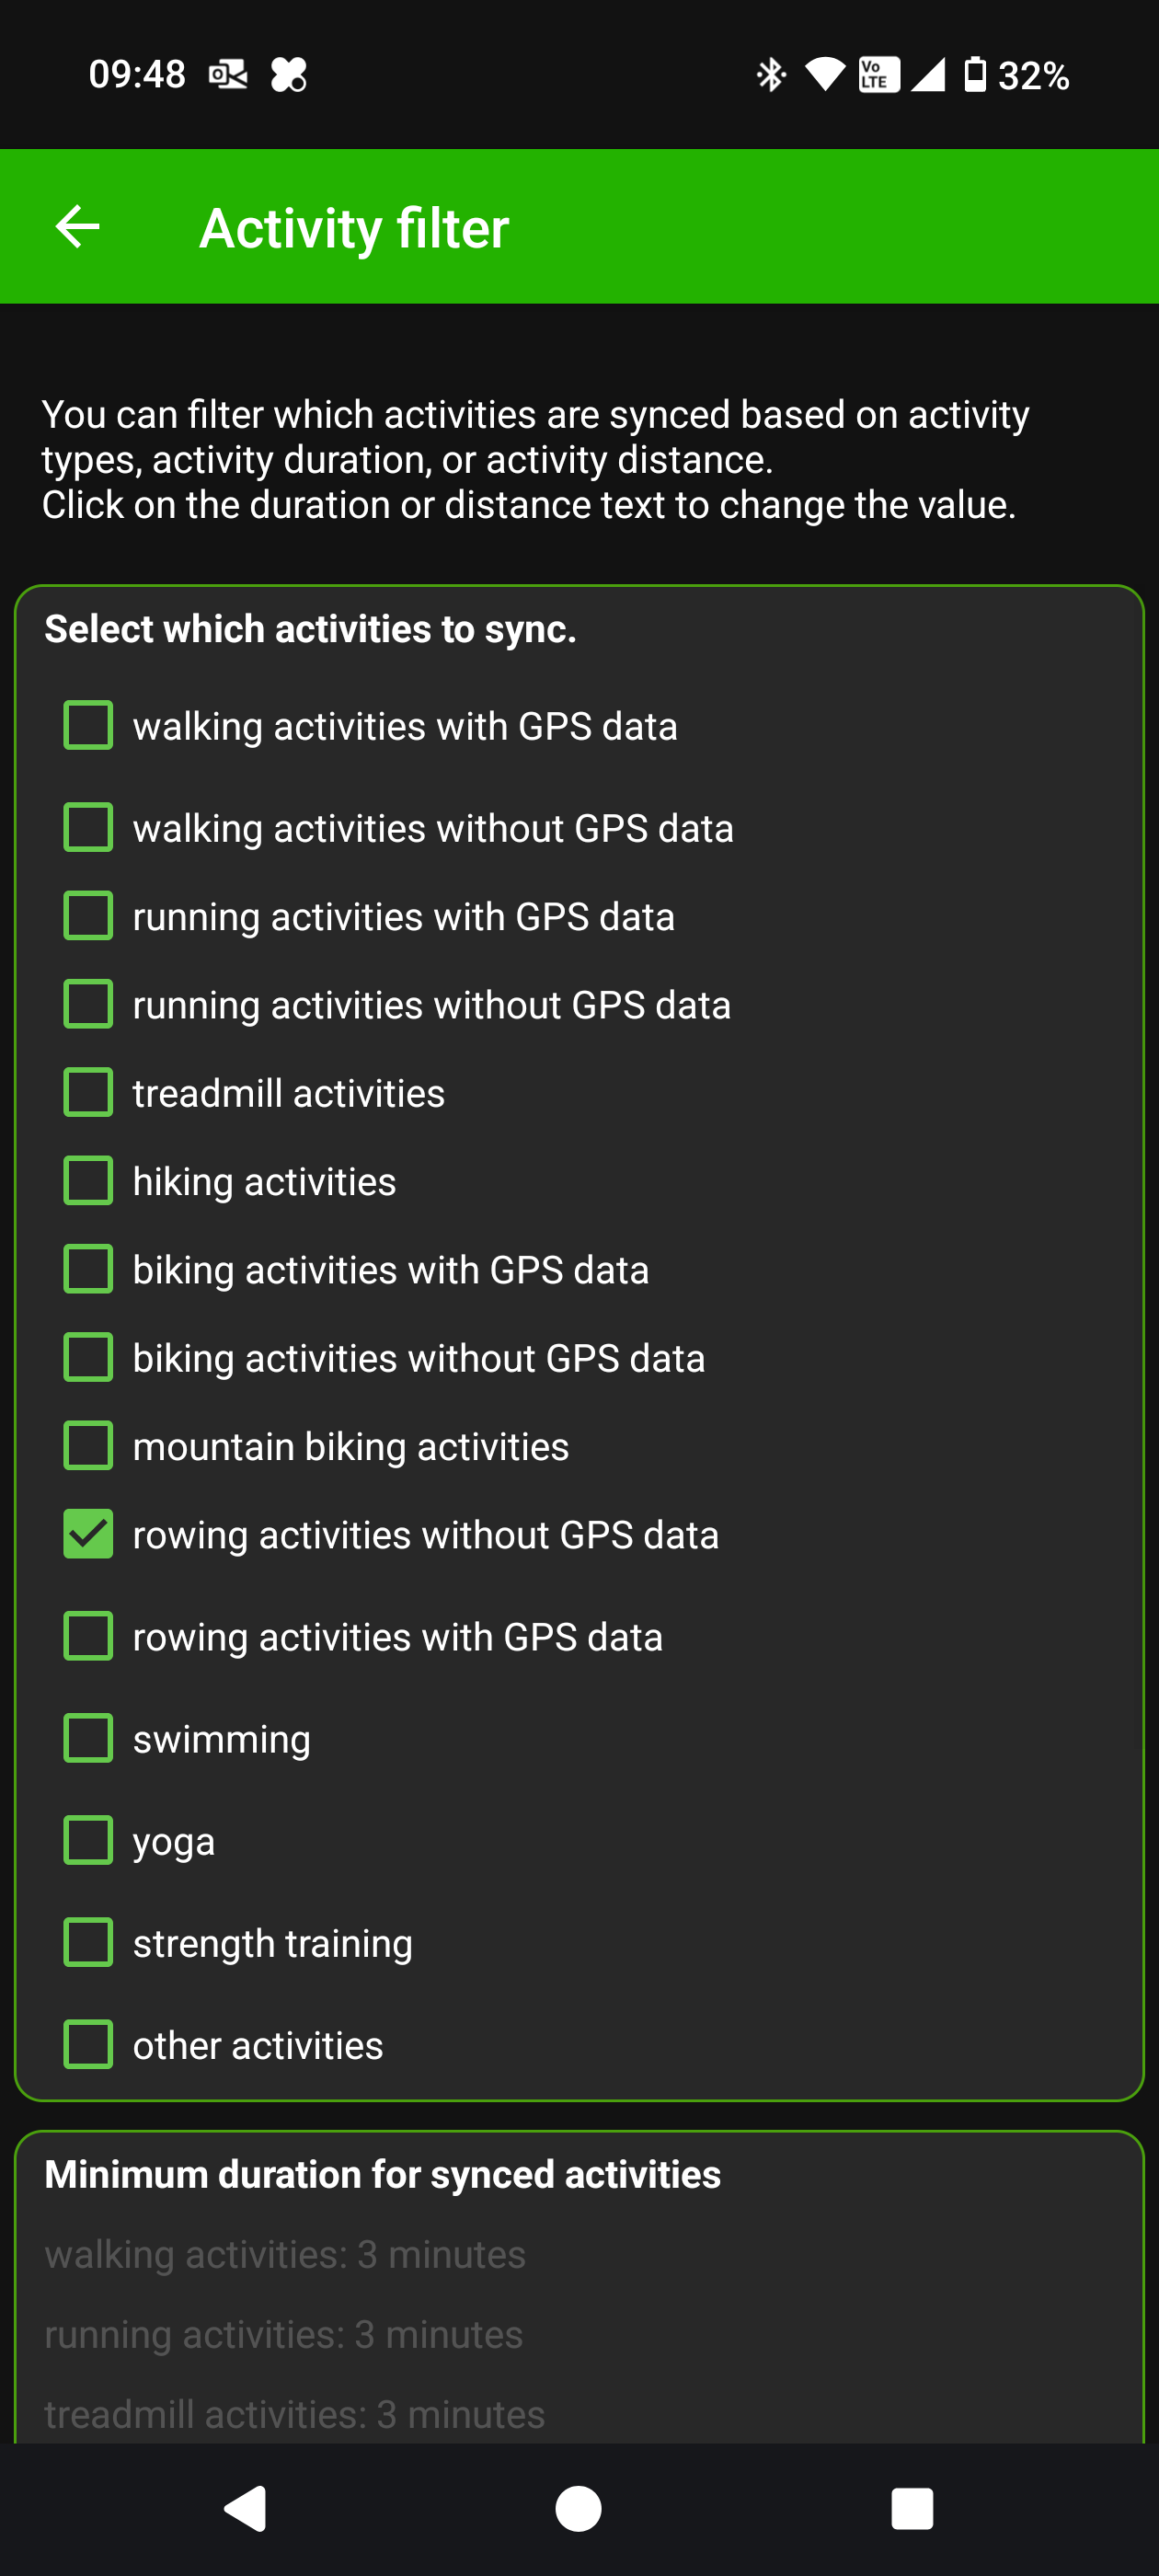This screenshot has width=1159, height=2576.
Task: Edit running activities minimum duration
Action: [x=283, y=2334]
